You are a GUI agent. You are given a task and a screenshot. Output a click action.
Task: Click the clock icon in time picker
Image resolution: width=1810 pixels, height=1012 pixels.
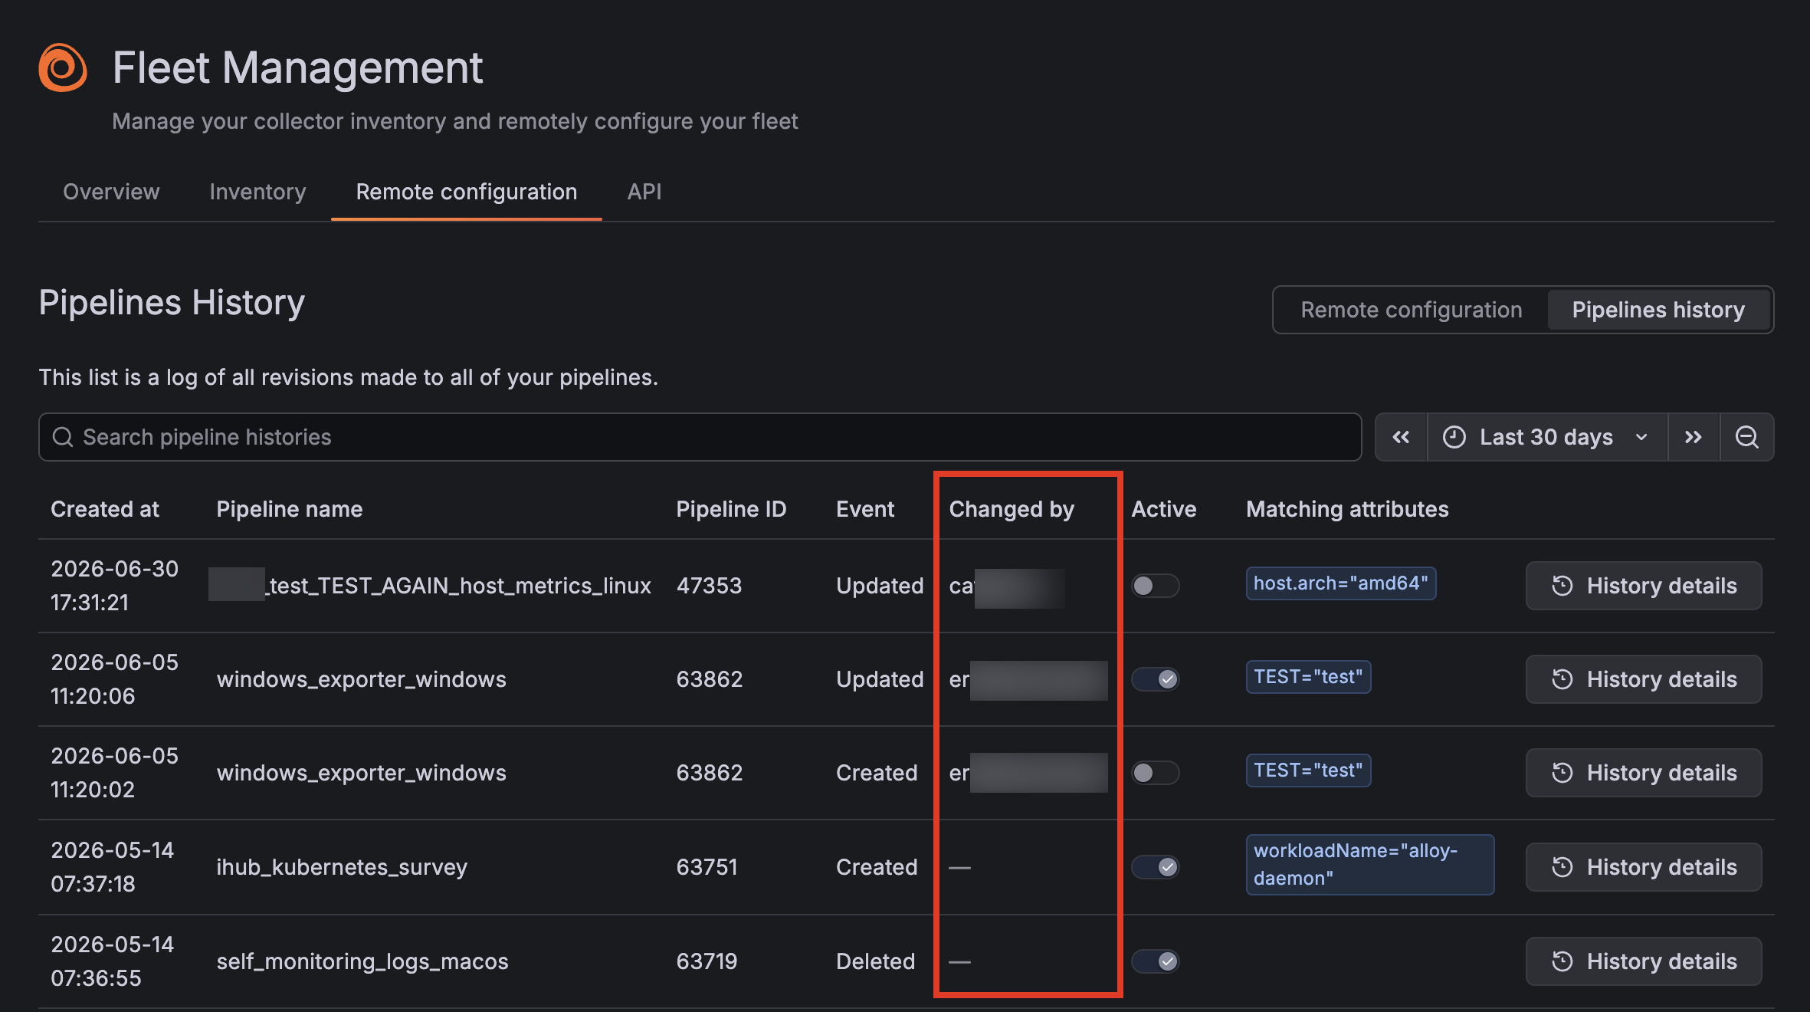pyautogui.click(x=1454, y=437)
